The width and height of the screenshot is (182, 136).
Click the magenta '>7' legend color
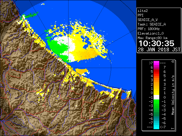pyautogui.click(x=156, y=63)
